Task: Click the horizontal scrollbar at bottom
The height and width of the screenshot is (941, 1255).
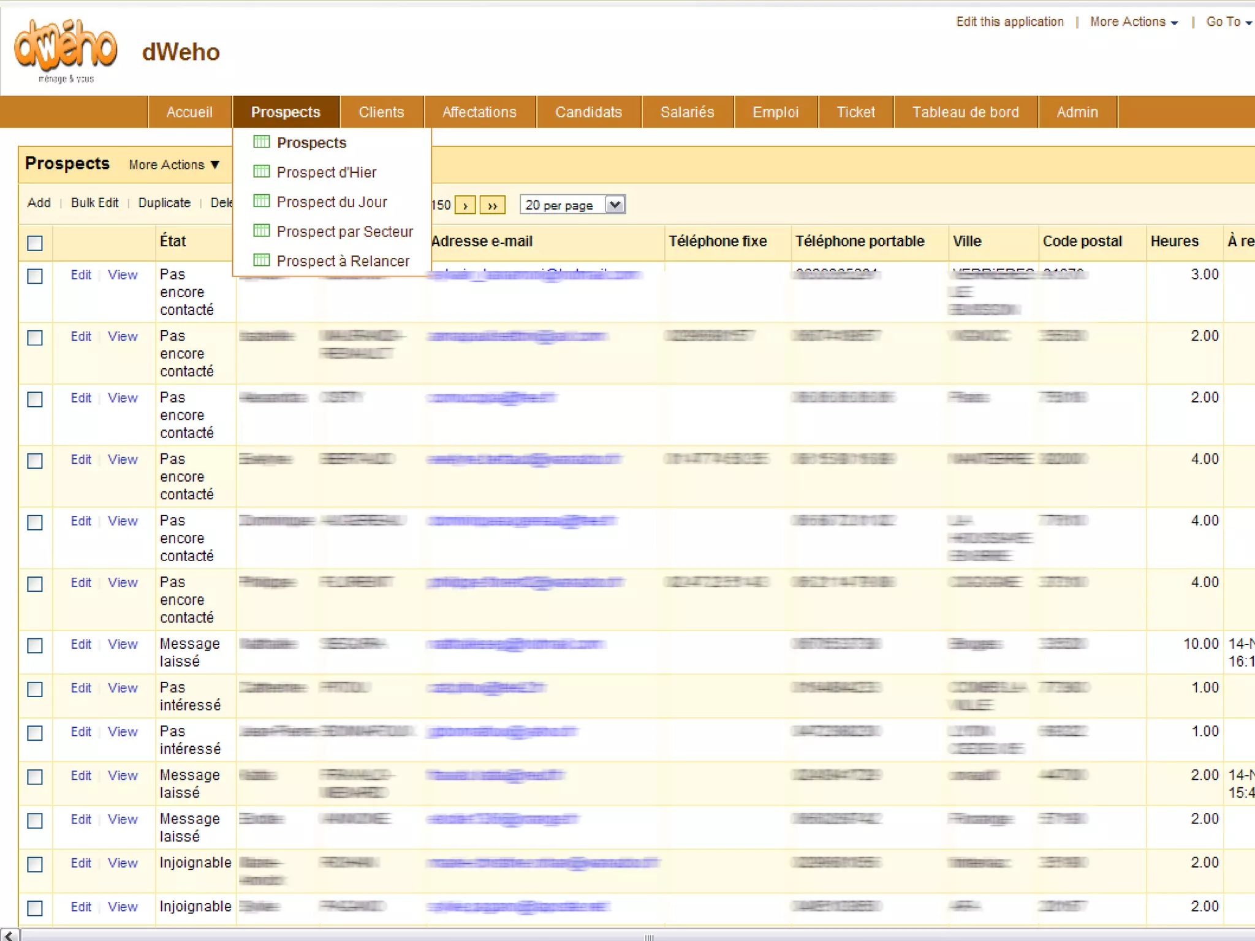Action: tap(648, 935)
